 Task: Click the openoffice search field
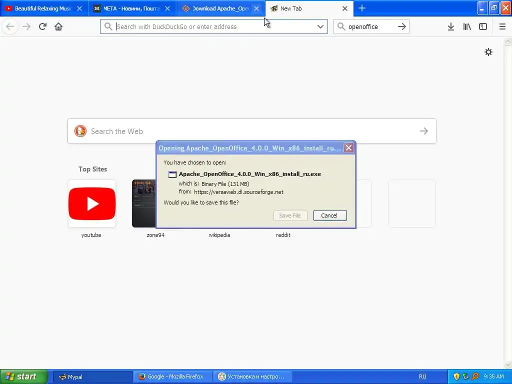pyautogui.click(x=371, y=26)
